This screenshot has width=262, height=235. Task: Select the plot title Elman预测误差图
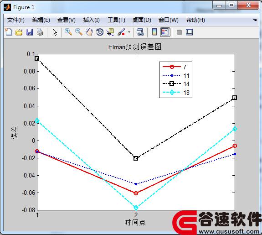click(x=135, y=47)
